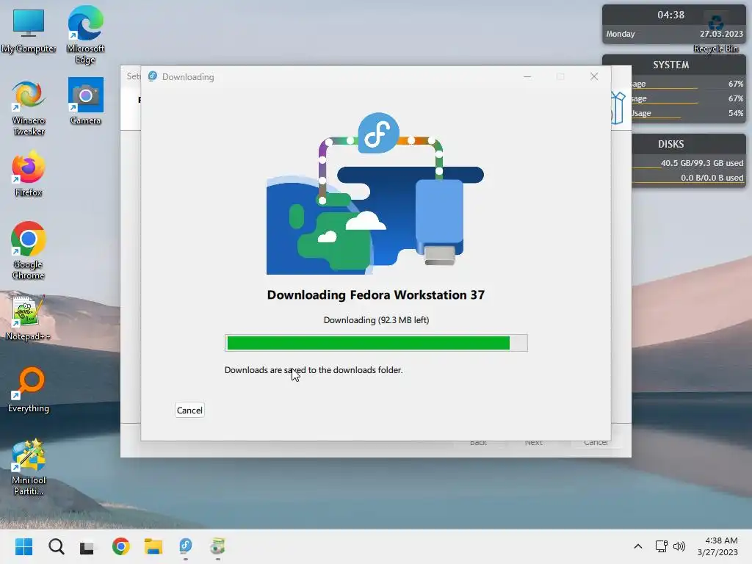This screenshot has width=752, height=564.
Task: Open the Everything search shortcut
Action: [29, 389]
